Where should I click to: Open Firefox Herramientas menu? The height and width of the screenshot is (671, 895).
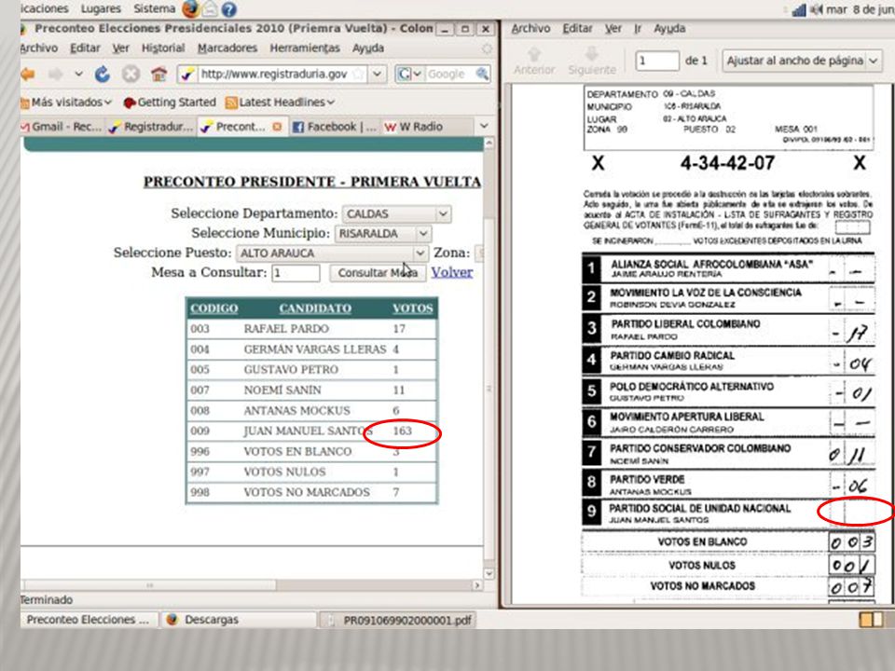pyautogui.click(x=305, y=48)
